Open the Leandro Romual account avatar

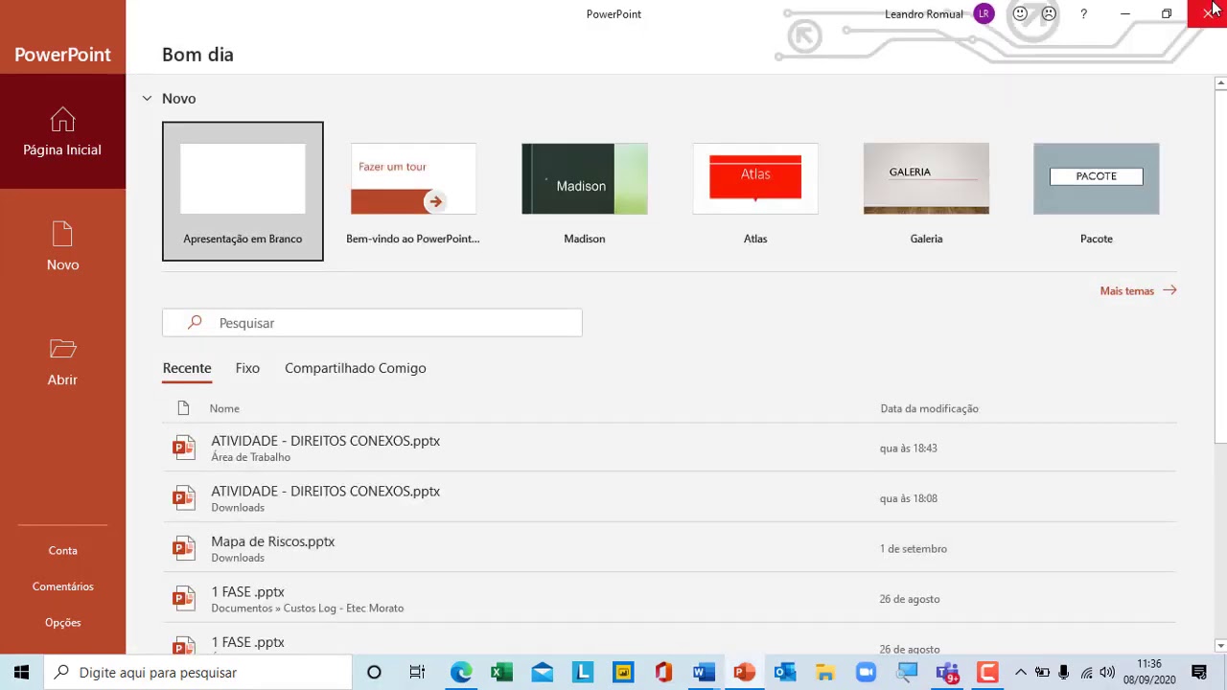984,13
